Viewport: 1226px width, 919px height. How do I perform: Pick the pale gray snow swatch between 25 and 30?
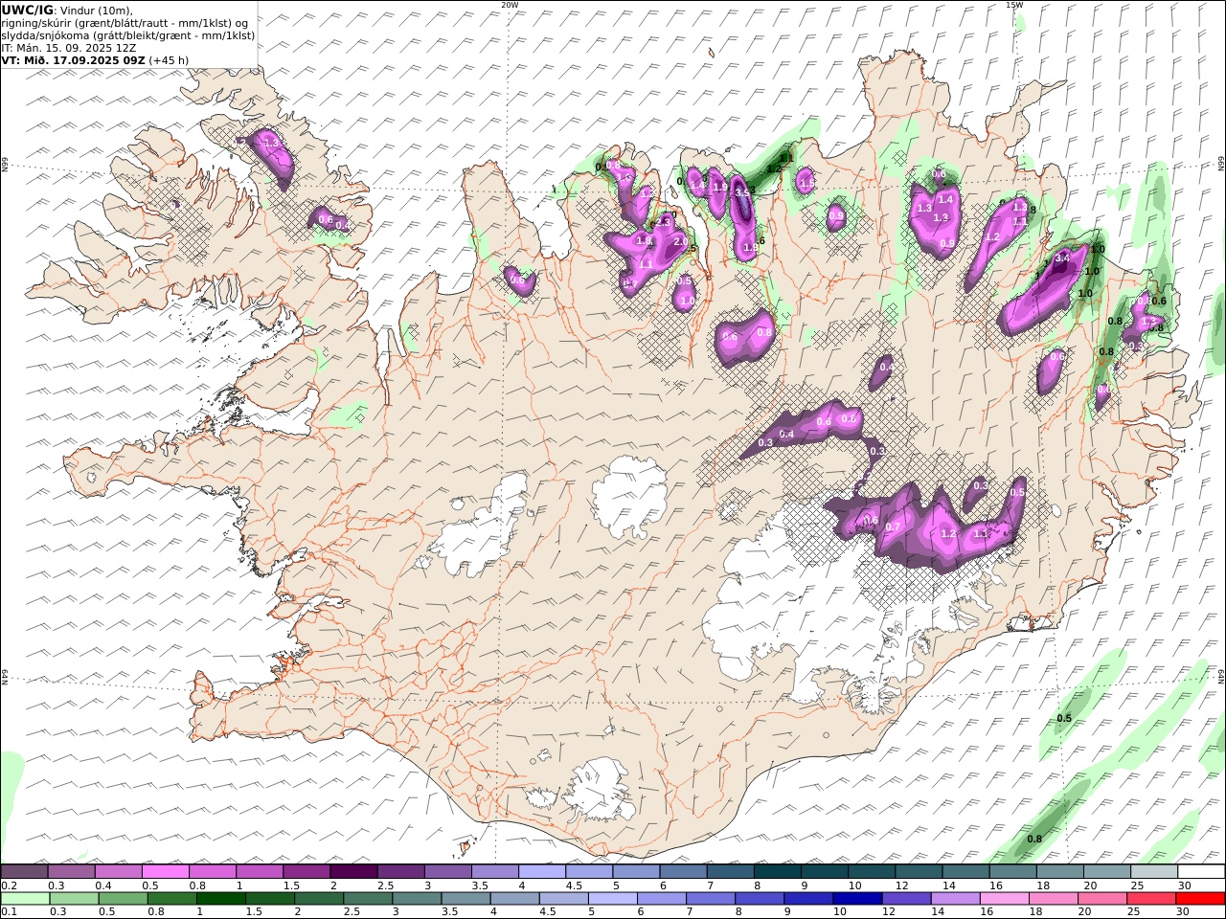pyautogui.click(x=1154, y=872)
